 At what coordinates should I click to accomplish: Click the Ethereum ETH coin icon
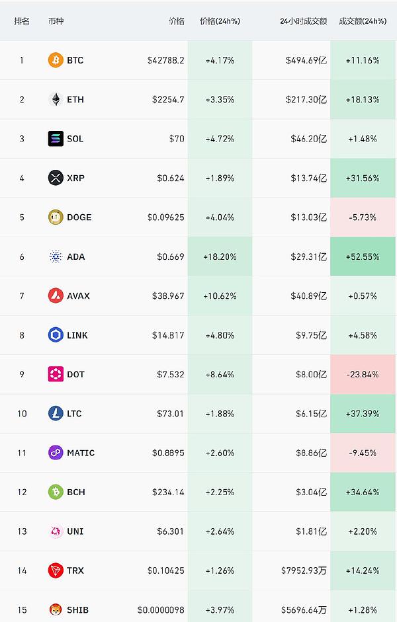click(x=56, y=100)
